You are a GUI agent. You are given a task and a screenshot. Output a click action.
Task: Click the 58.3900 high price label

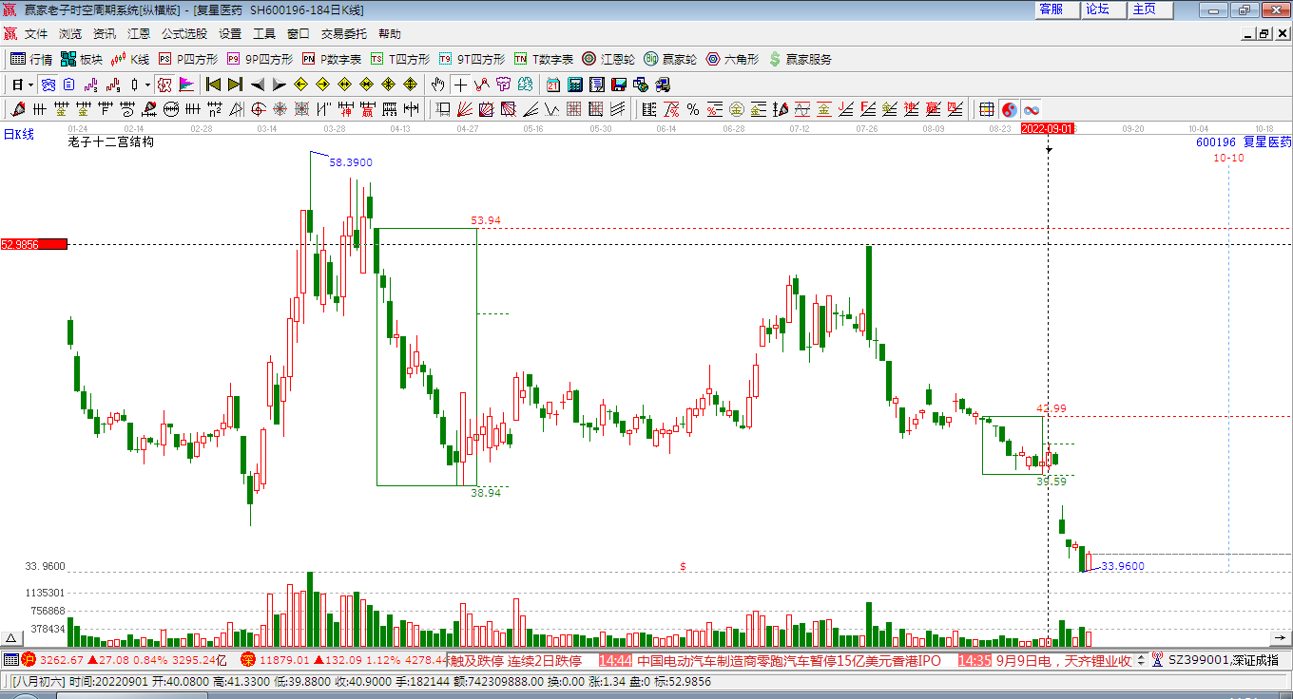pyautogui.click(x=351, y=162)
